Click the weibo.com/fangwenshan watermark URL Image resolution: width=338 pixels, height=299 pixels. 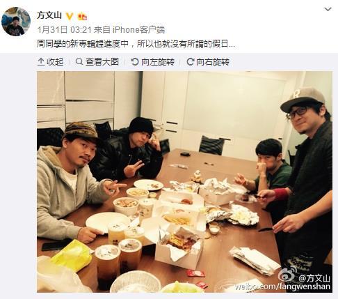point(282,286)
